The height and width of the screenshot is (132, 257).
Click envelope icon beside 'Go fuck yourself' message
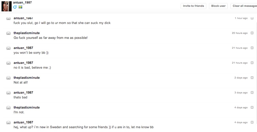8,33
